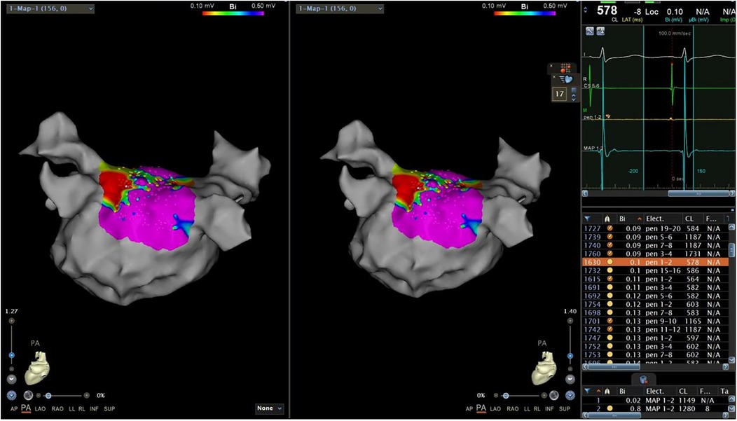Click the left map Bi color scale bar

tap(233, 13)
